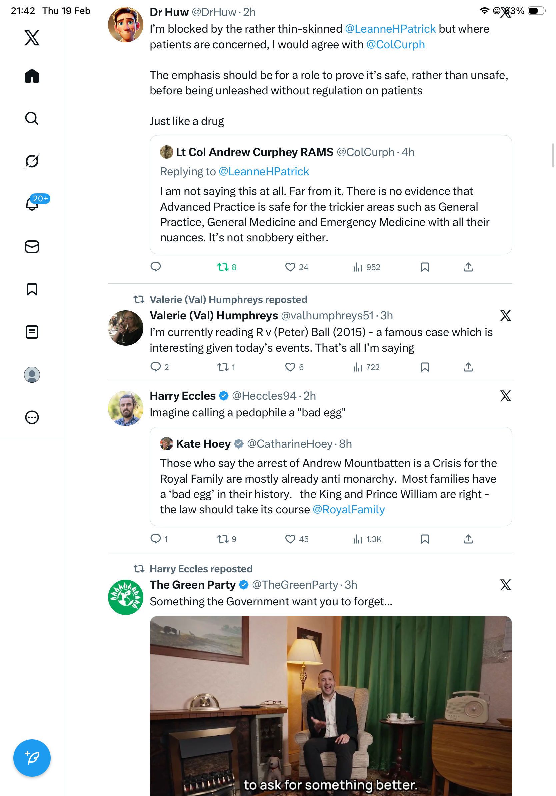Viewport: 556px width, 796px height.
Task: Open the Search magnifier in sidebar
Action: 32,118
